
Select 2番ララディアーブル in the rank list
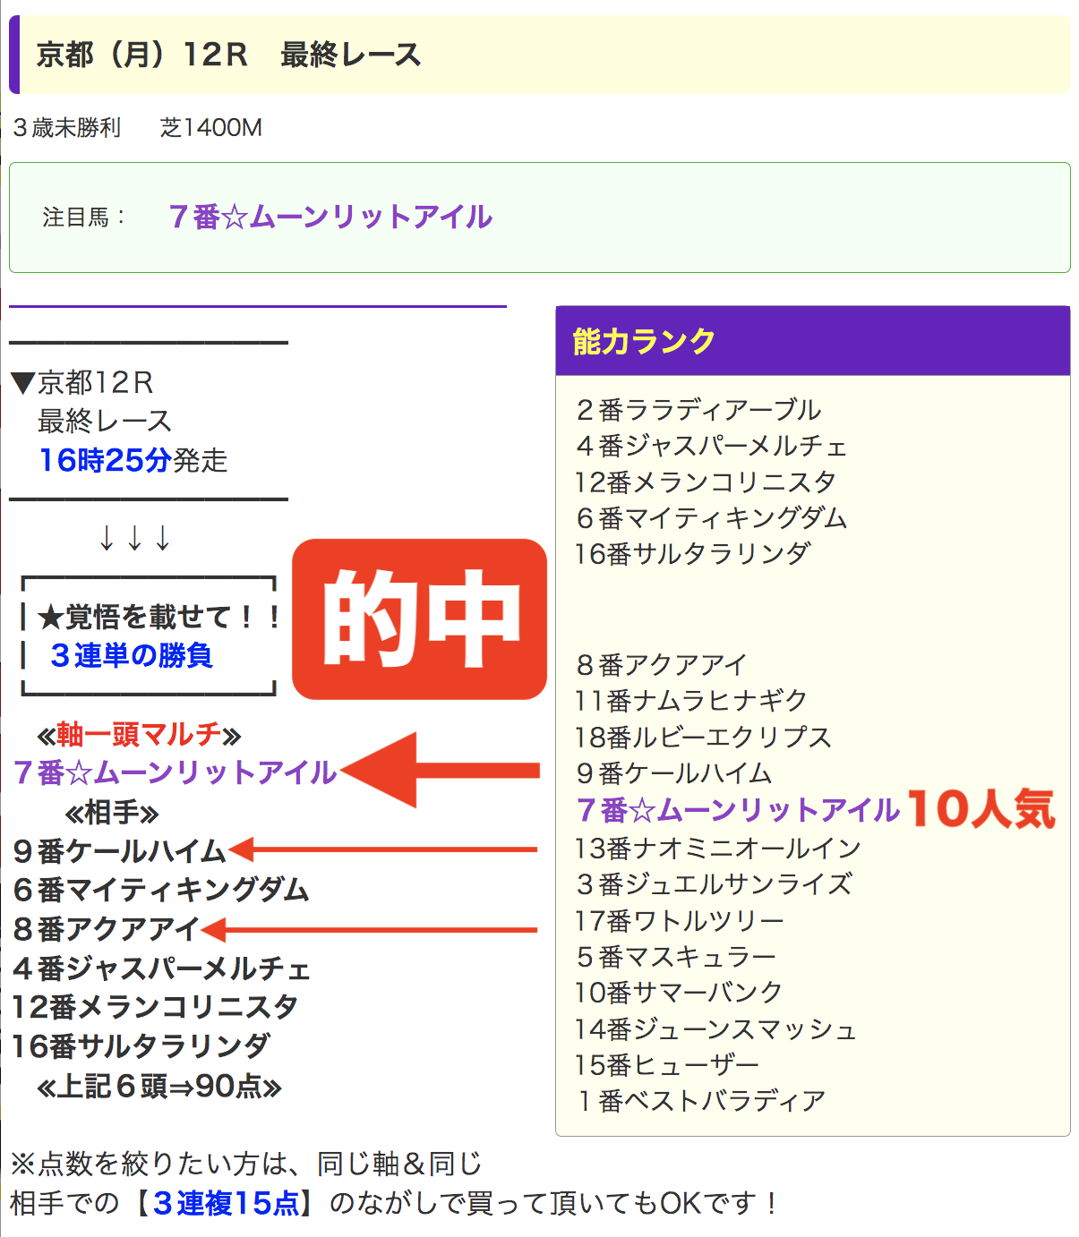(x=698, y=410)
